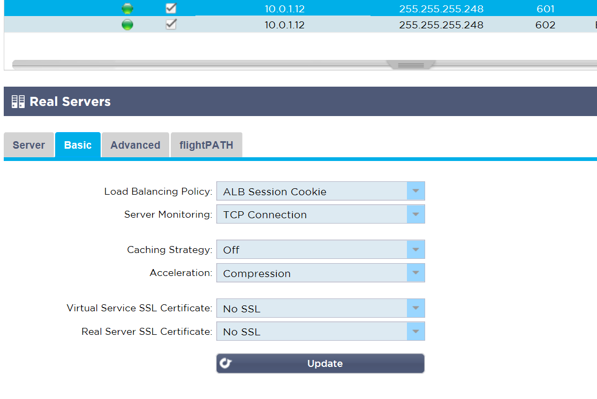Toggle the enabled checkbox for port 602 row
This screenshot has height=399, width=597.
171,25
